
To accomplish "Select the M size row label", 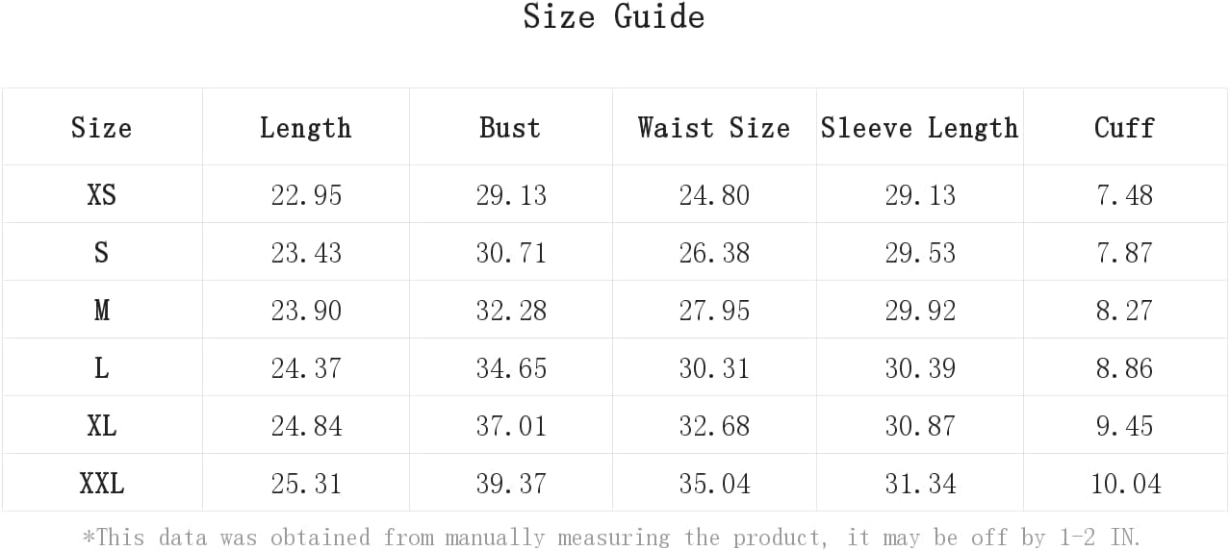I will [101, 310].
